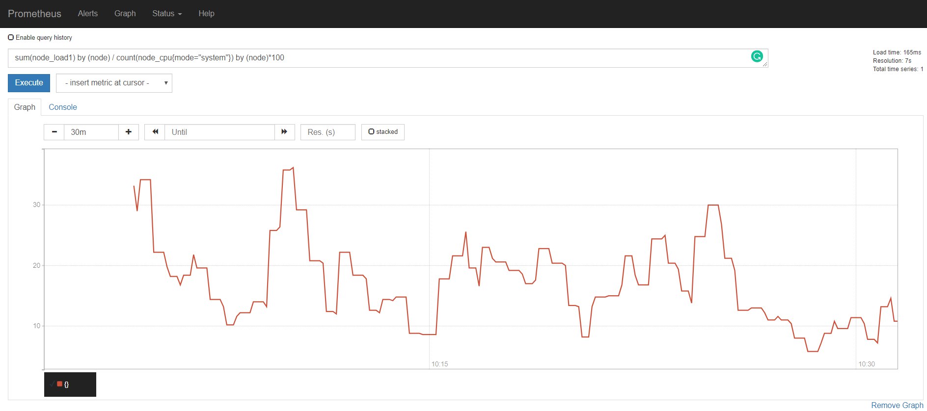Viewport: 927px width, 411px height.
Task: Click the Load time: 165ms text
Action: click(897, 52)
